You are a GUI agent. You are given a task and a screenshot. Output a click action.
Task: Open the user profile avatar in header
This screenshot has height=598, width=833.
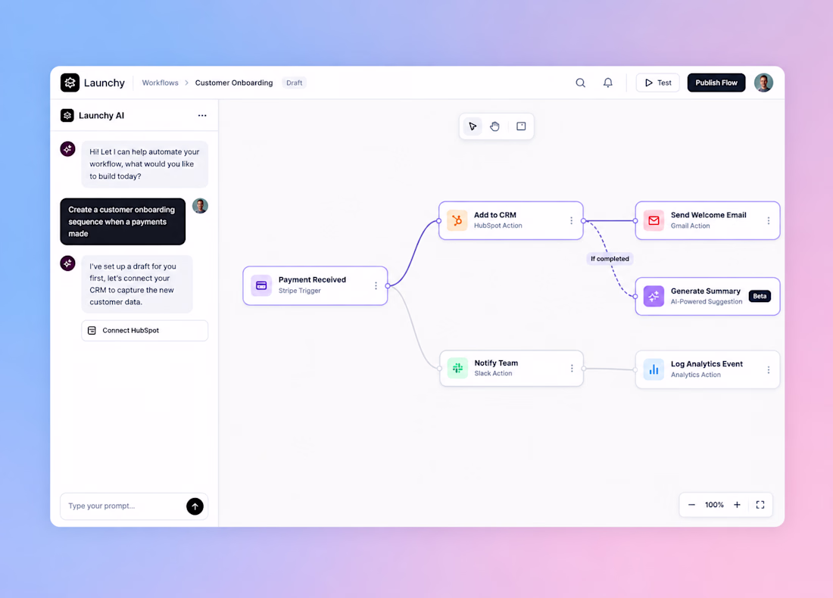click(x=763, y=83)
